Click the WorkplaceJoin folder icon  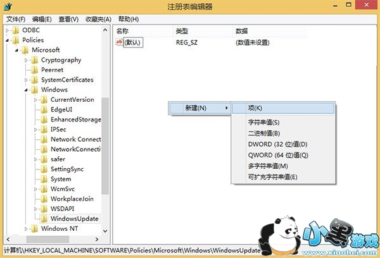coord(44,199)
